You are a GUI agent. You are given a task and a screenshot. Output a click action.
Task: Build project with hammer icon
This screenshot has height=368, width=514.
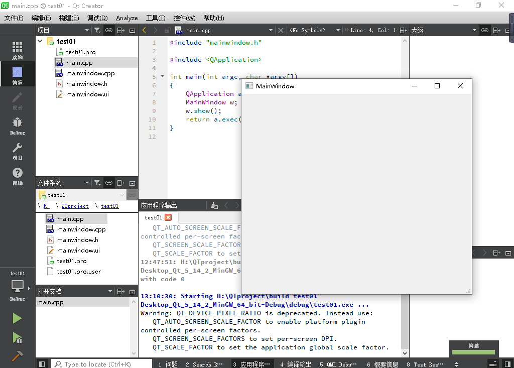click(x=17, y=355)
